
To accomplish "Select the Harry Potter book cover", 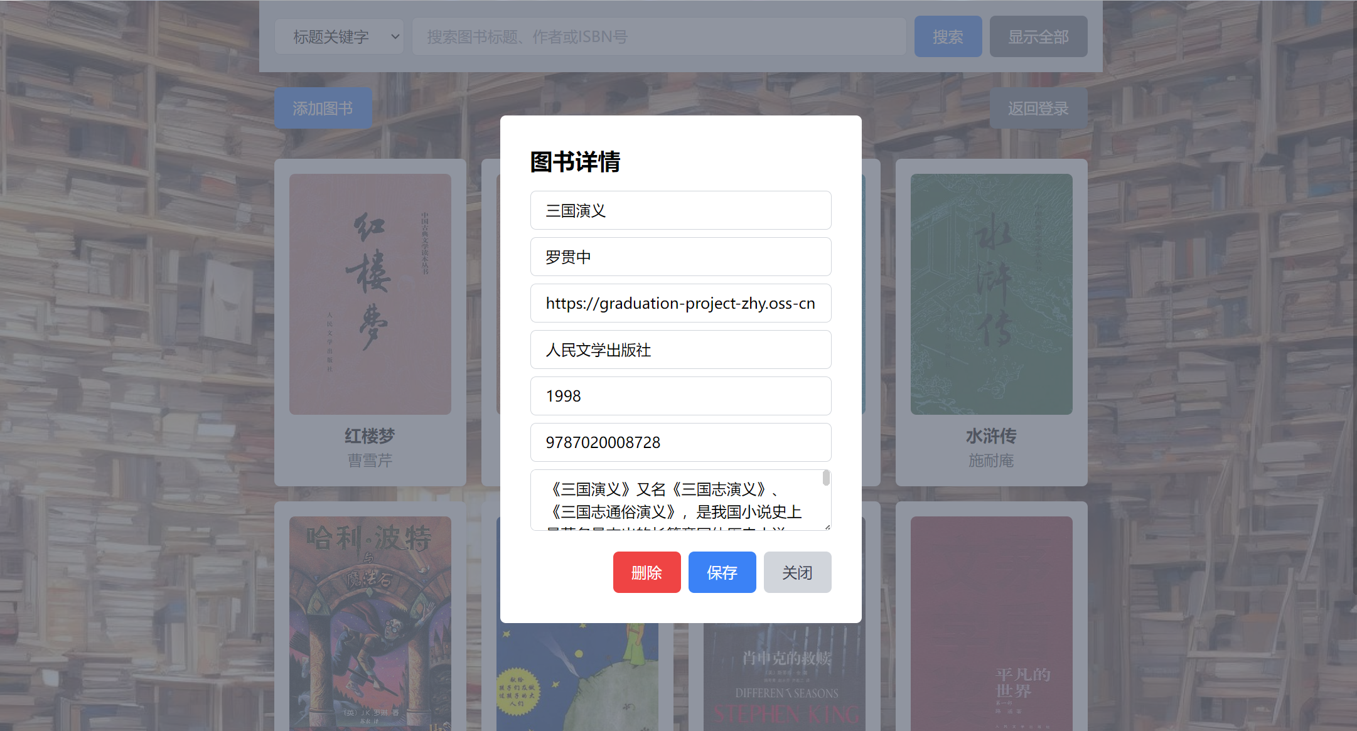I will pos(370,621).
